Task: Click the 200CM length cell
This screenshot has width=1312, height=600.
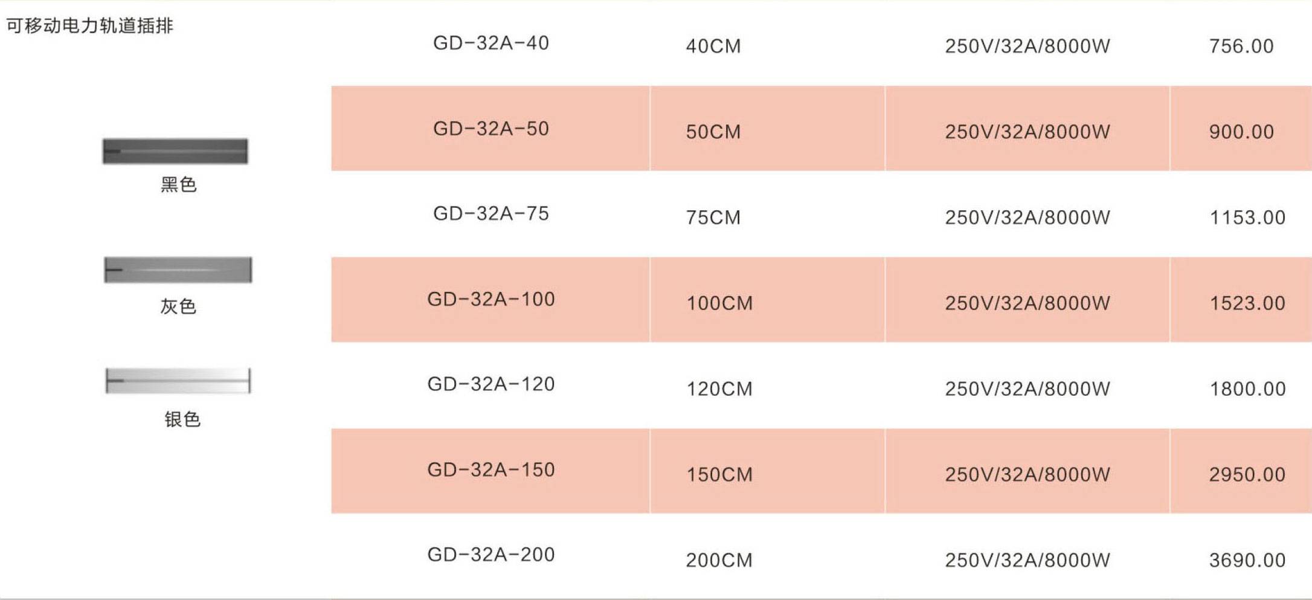Action: [x=719, y=561]
